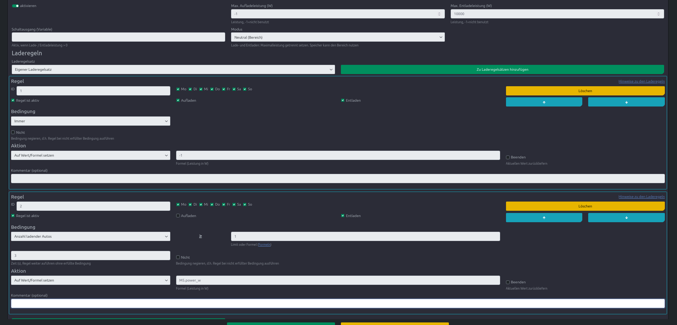Uncheck 'Regel ist aktiv' in rule 1
This screenshot has height=325, width=677.
coord(13,100)
